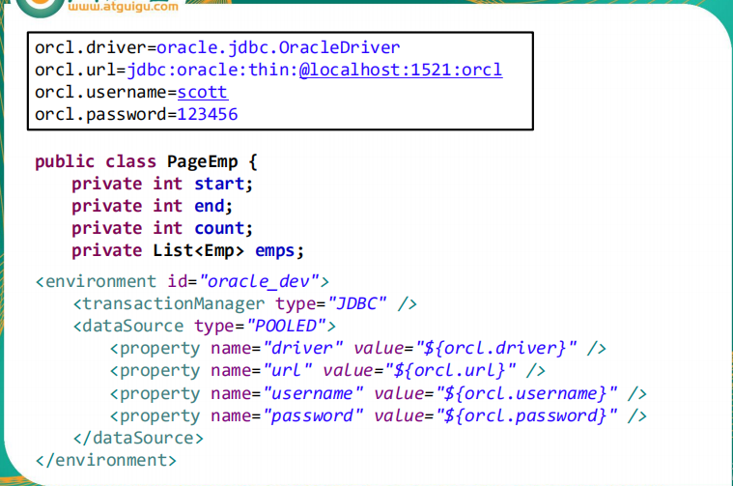
Task: Click the www.atguigu.com website address
Action: 123,7
